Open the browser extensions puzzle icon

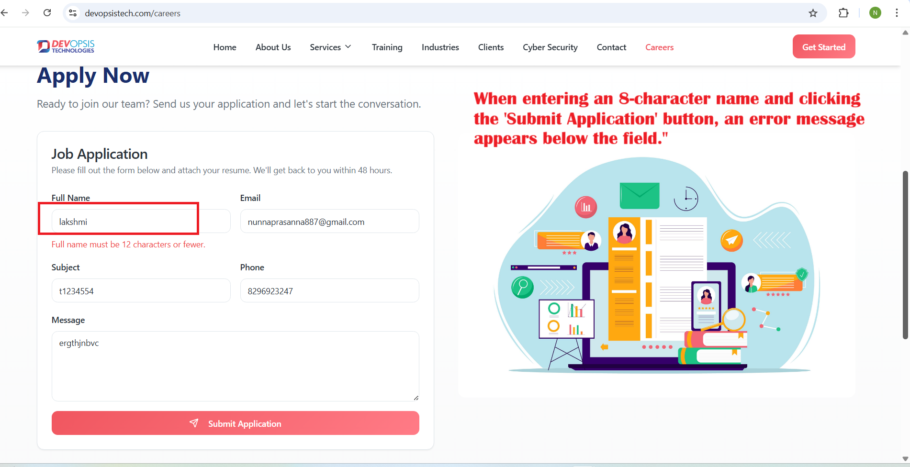[843, 13]
